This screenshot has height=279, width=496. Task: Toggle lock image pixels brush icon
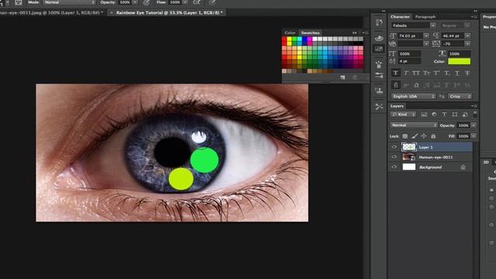point(415,136)
